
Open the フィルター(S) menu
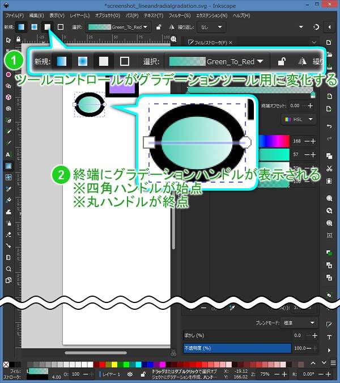(179, 15)
